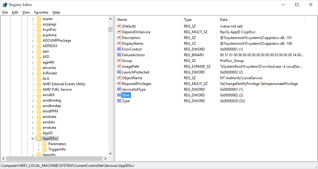The width and height of the screenshot is (318, 169).
Task: Expand the TriggerInfo subkey
Action: coord(39,149)
